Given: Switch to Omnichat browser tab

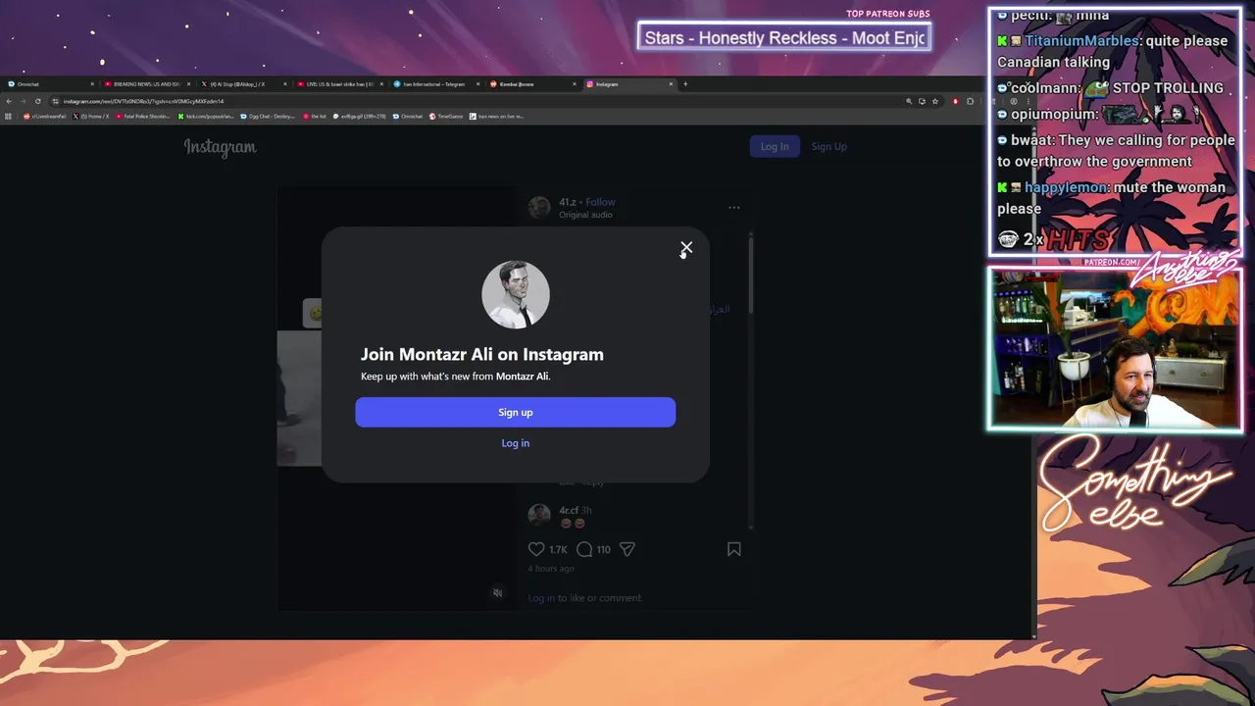Looking at the screenshot, I should (49, 84).
